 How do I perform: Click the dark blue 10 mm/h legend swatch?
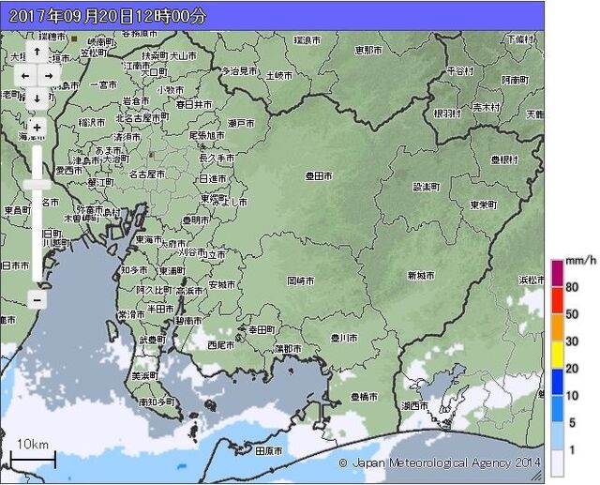557,382
